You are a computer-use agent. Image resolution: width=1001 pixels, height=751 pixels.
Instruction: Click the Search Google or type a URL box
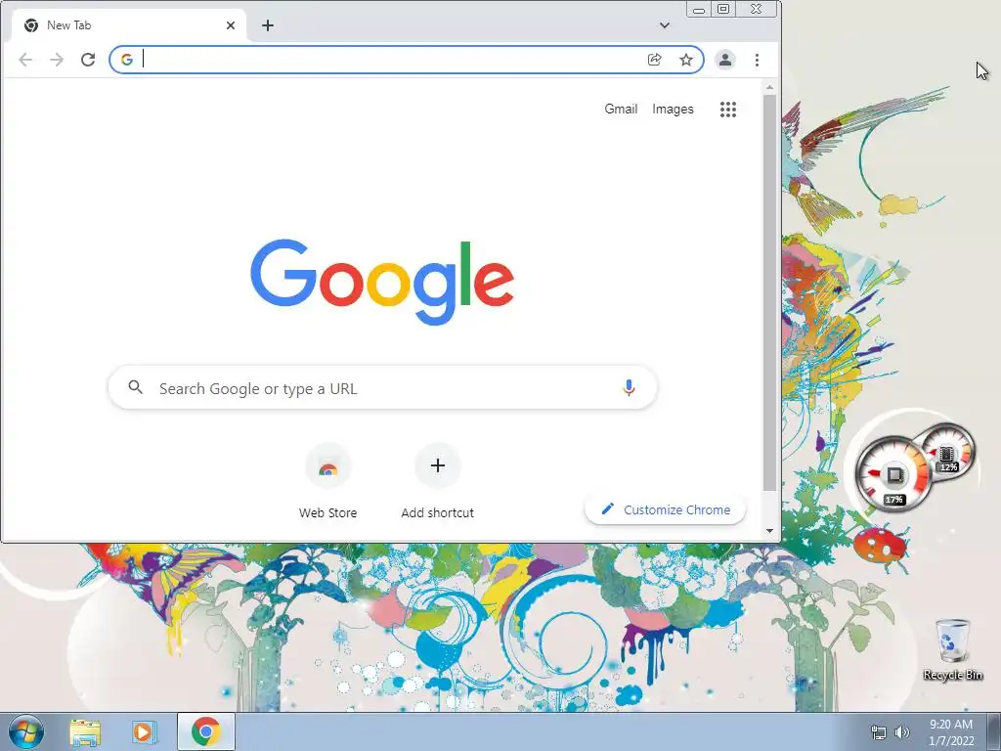click(382, 387)
